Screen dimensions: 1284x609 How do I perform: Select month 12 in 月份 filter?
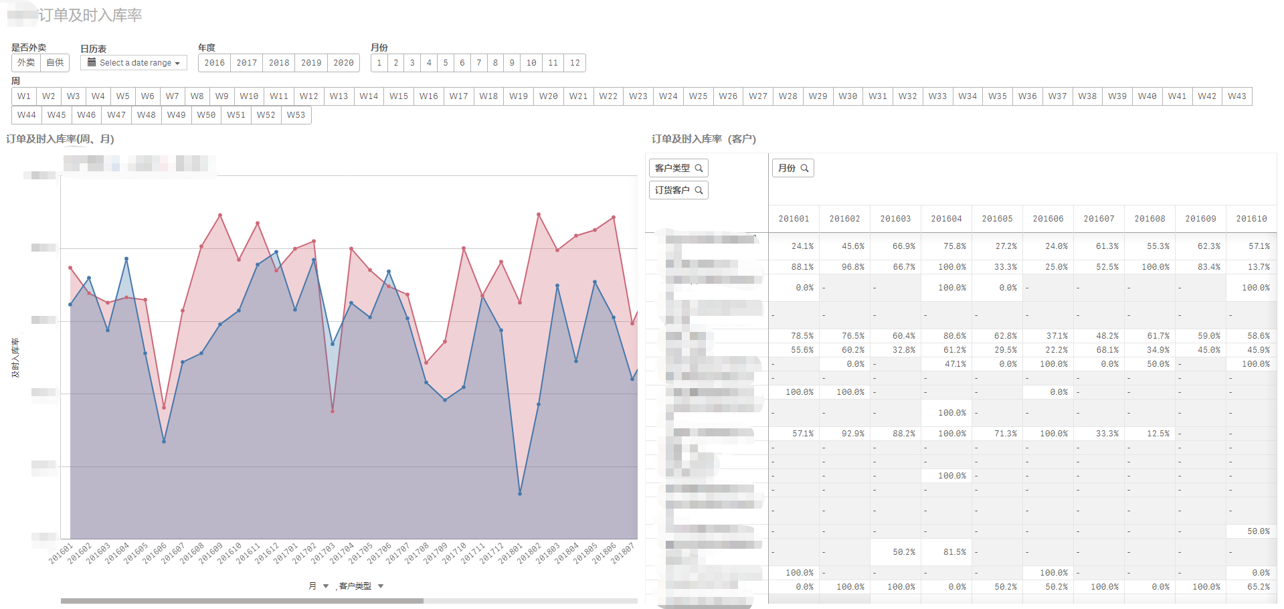tap(575, 63)
